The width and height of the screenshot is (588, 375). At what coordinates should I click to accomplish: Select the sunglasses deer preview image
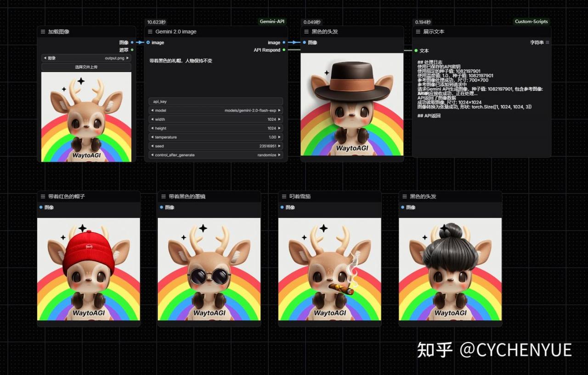coord(209,269)
